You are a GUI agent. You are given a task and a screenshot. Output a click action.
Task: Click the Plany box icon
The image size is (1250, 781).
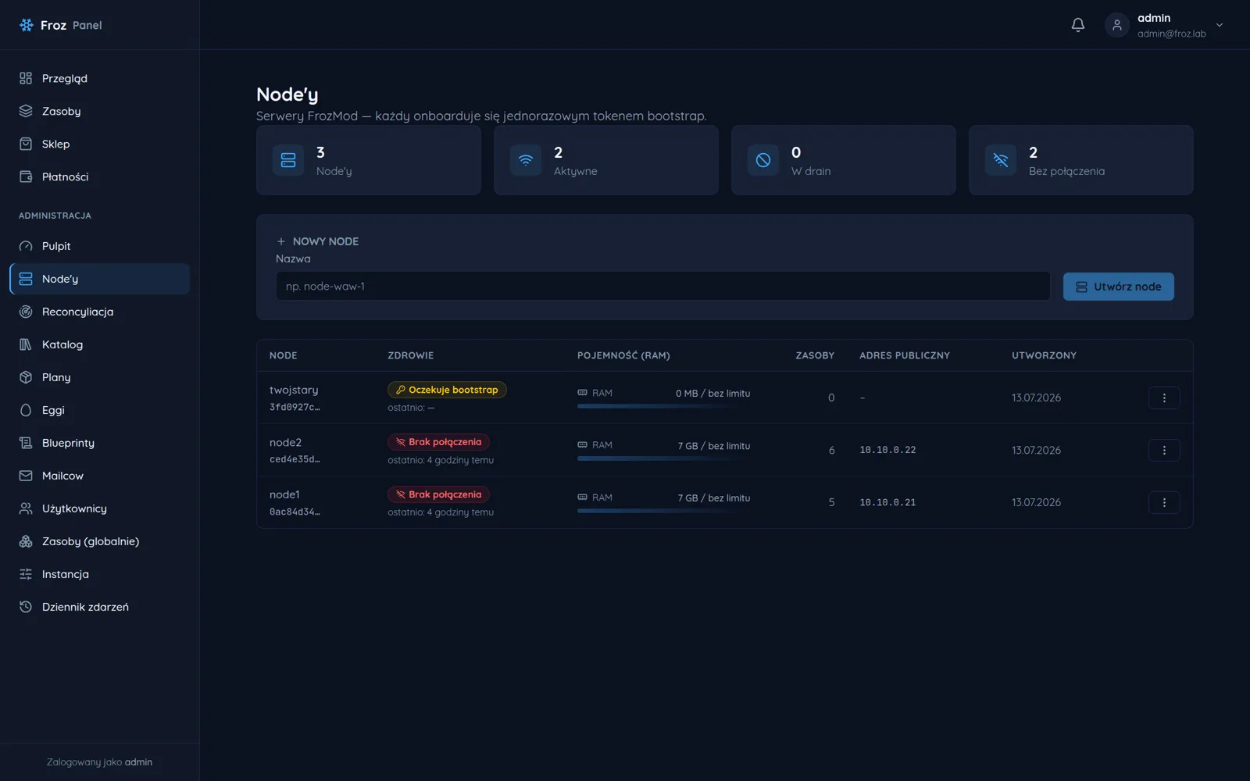[x=26, y=377]
